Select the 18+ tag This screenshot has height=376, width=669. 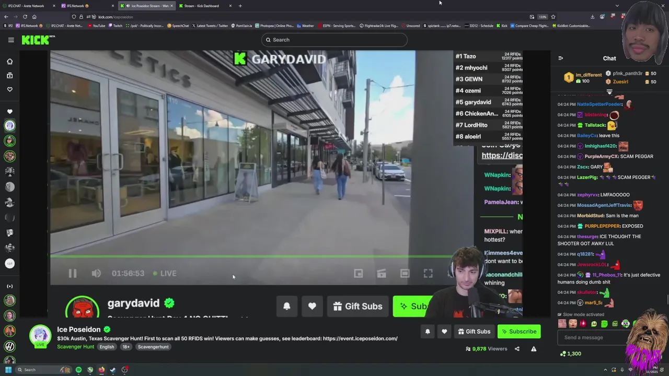[126, 347]
